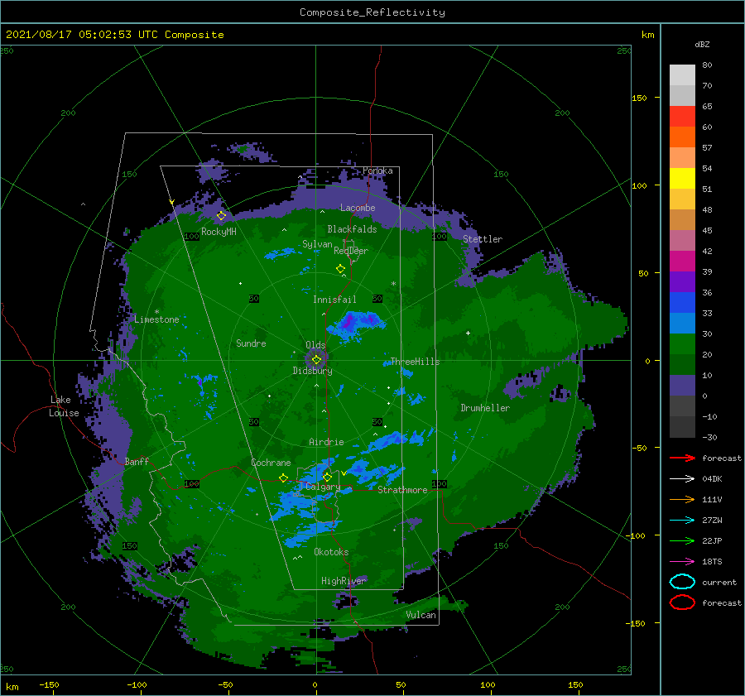Select the yellow diamond marker below RedDeer
The width and height of the screenshot is (745, 696).
point(340,269)
